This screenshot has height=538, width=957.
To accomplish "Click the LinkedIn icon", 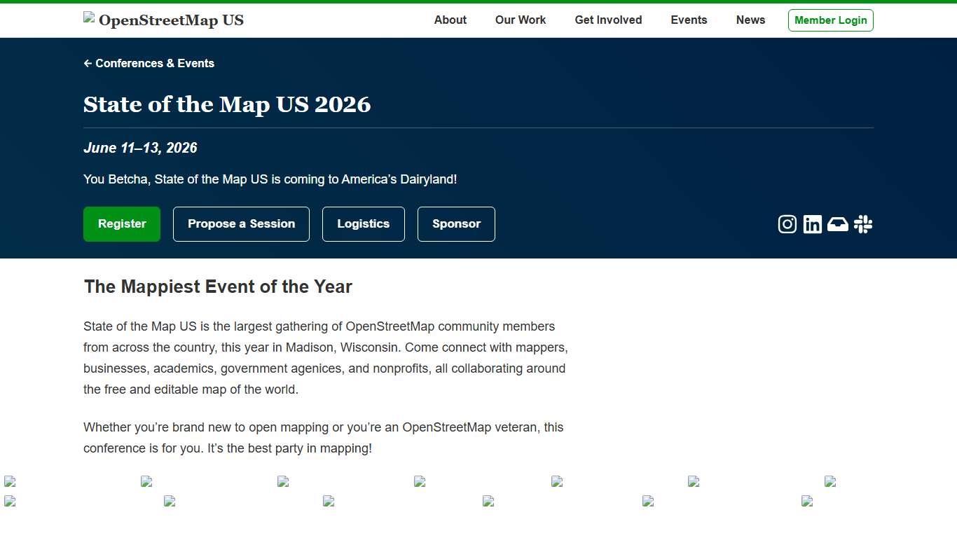I will [x=812, y=224].
